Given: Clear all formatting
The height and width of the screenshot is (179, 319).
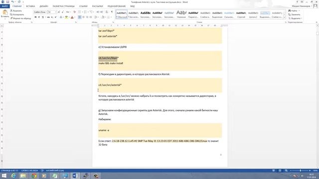Looking at the screenshot, I should [x=74, y=12].
